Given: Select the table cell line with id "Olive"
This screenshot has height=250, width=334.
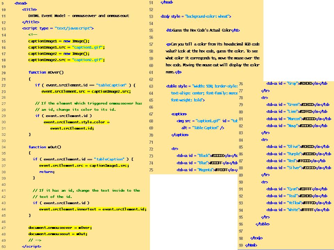Looking at the screenshot, I should (298, 147).
